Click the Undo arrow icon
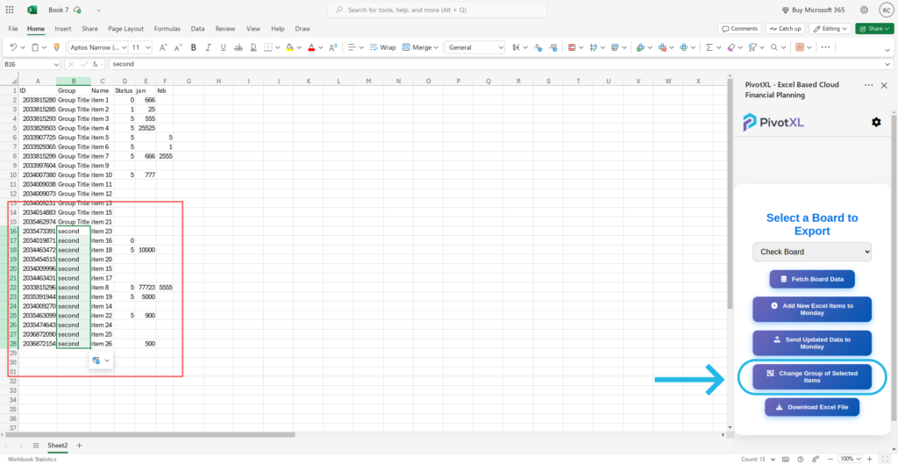 click(14, 47)
